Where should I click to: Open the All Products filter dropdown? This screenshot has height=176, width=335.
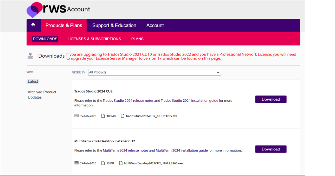(x=154, y=72)
